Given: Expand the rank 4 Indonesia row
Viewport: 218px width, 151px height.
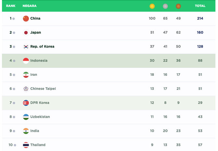Looking at the screenshot, I should pos(14,61).
